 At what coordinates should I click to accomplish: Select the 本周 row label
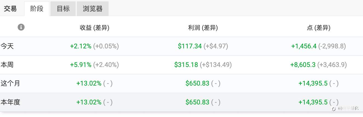[7, 65]
